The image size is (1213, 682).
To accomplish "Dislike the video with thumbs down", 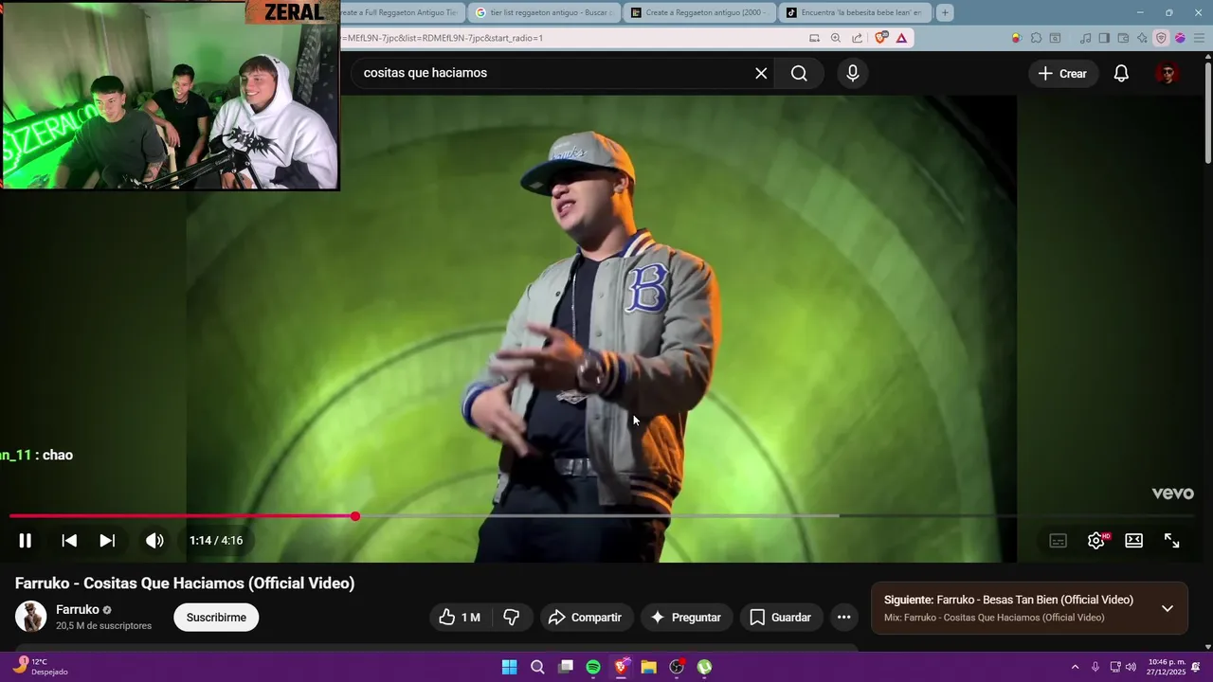I will (512, 618).
